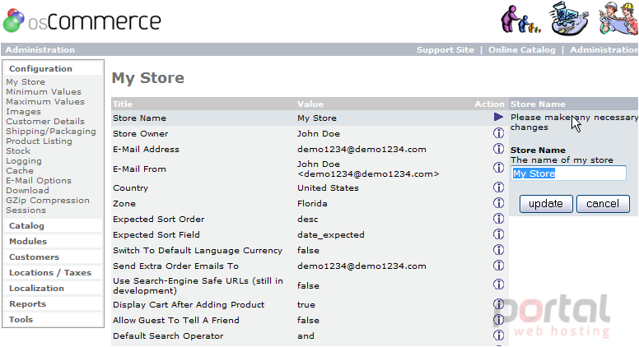Select the Store Owner row title

140,133
